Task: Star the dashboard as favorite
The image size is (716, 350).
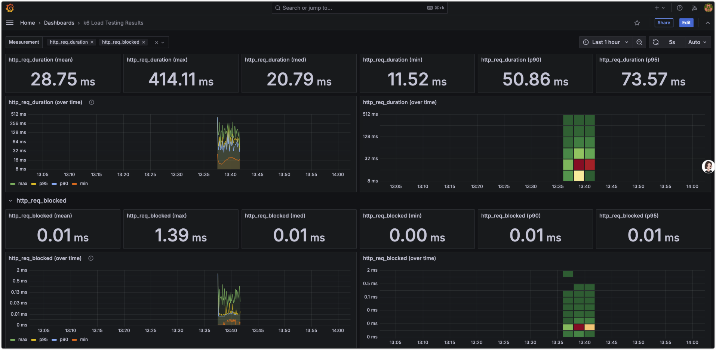Action: pyautogui.click(x=637, y=23)
